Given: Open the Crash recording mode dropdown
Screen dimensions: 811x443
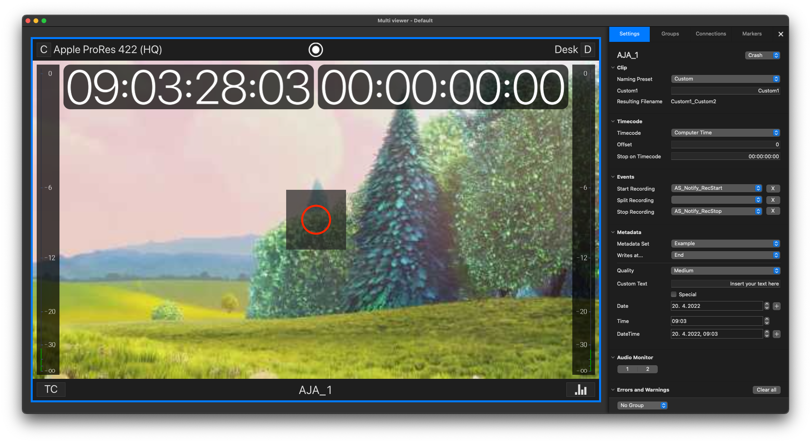Looking at the screenshot, I should click(762, 55).
